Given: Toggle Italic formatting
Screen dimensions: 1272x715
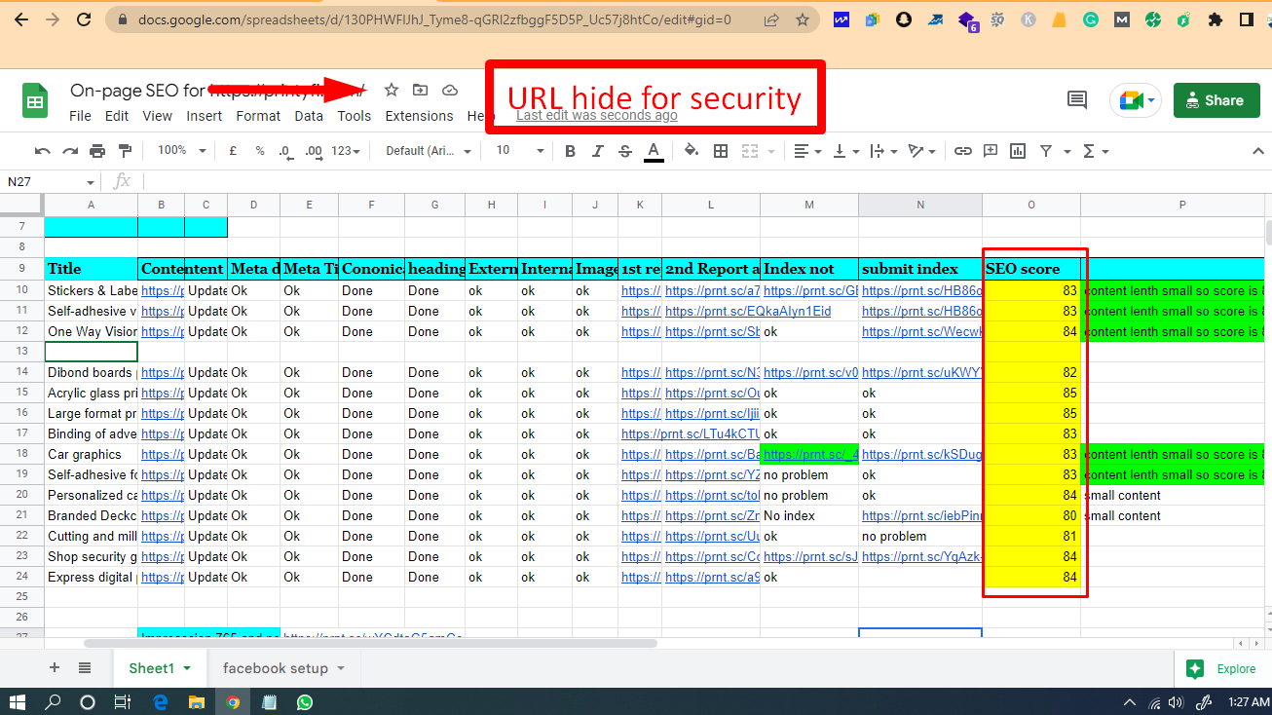Looking at the screenshot, I should (x=598, y=151).
